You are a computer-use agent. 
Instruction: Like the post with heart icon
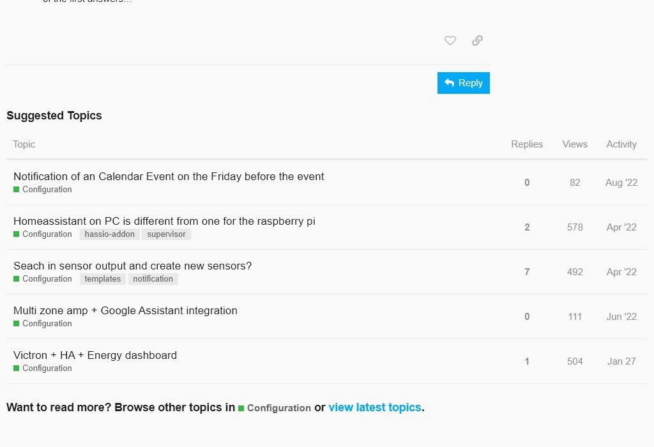pyautogui.click(x=450, y=41)
